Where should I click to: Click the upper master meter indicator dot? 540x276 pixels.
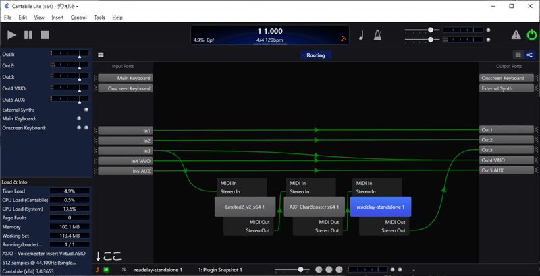tap(488, 30)
